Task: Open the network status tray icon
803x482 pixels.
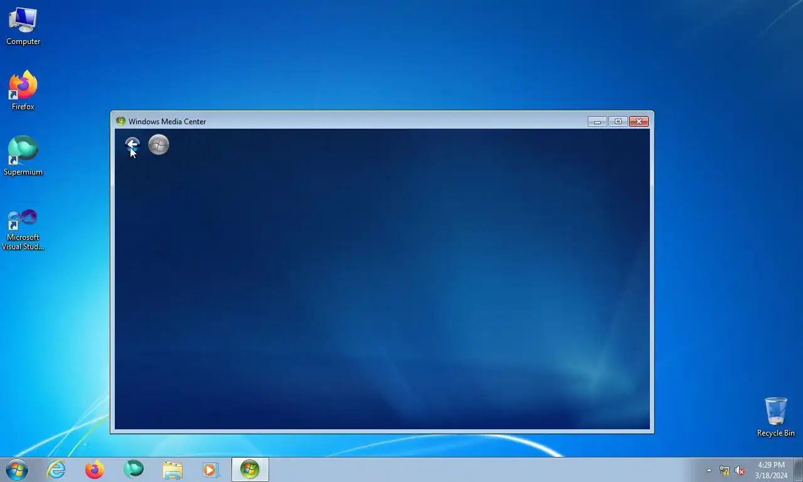Action: [725, 470]
